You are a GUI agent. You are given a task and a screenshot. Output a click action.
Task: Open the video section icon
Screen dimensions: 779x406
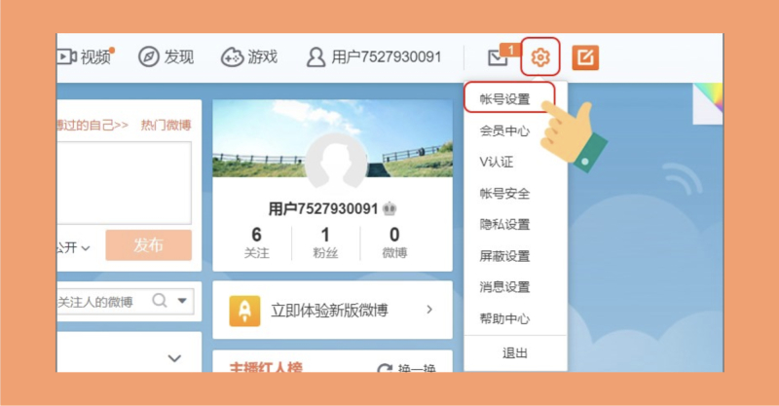pos(67,56)
